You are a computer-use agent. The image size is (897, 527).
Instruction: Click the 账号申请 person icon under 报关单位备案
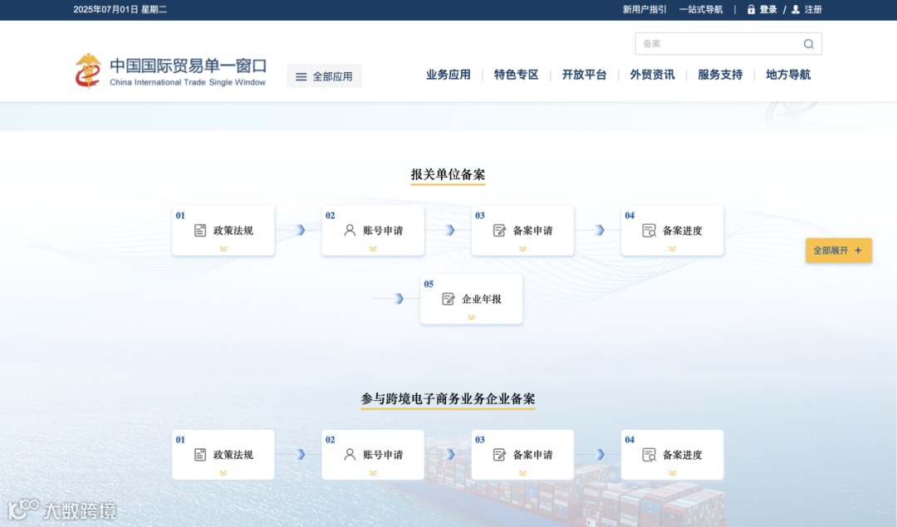pyautogui.click(x=350, y=231)
